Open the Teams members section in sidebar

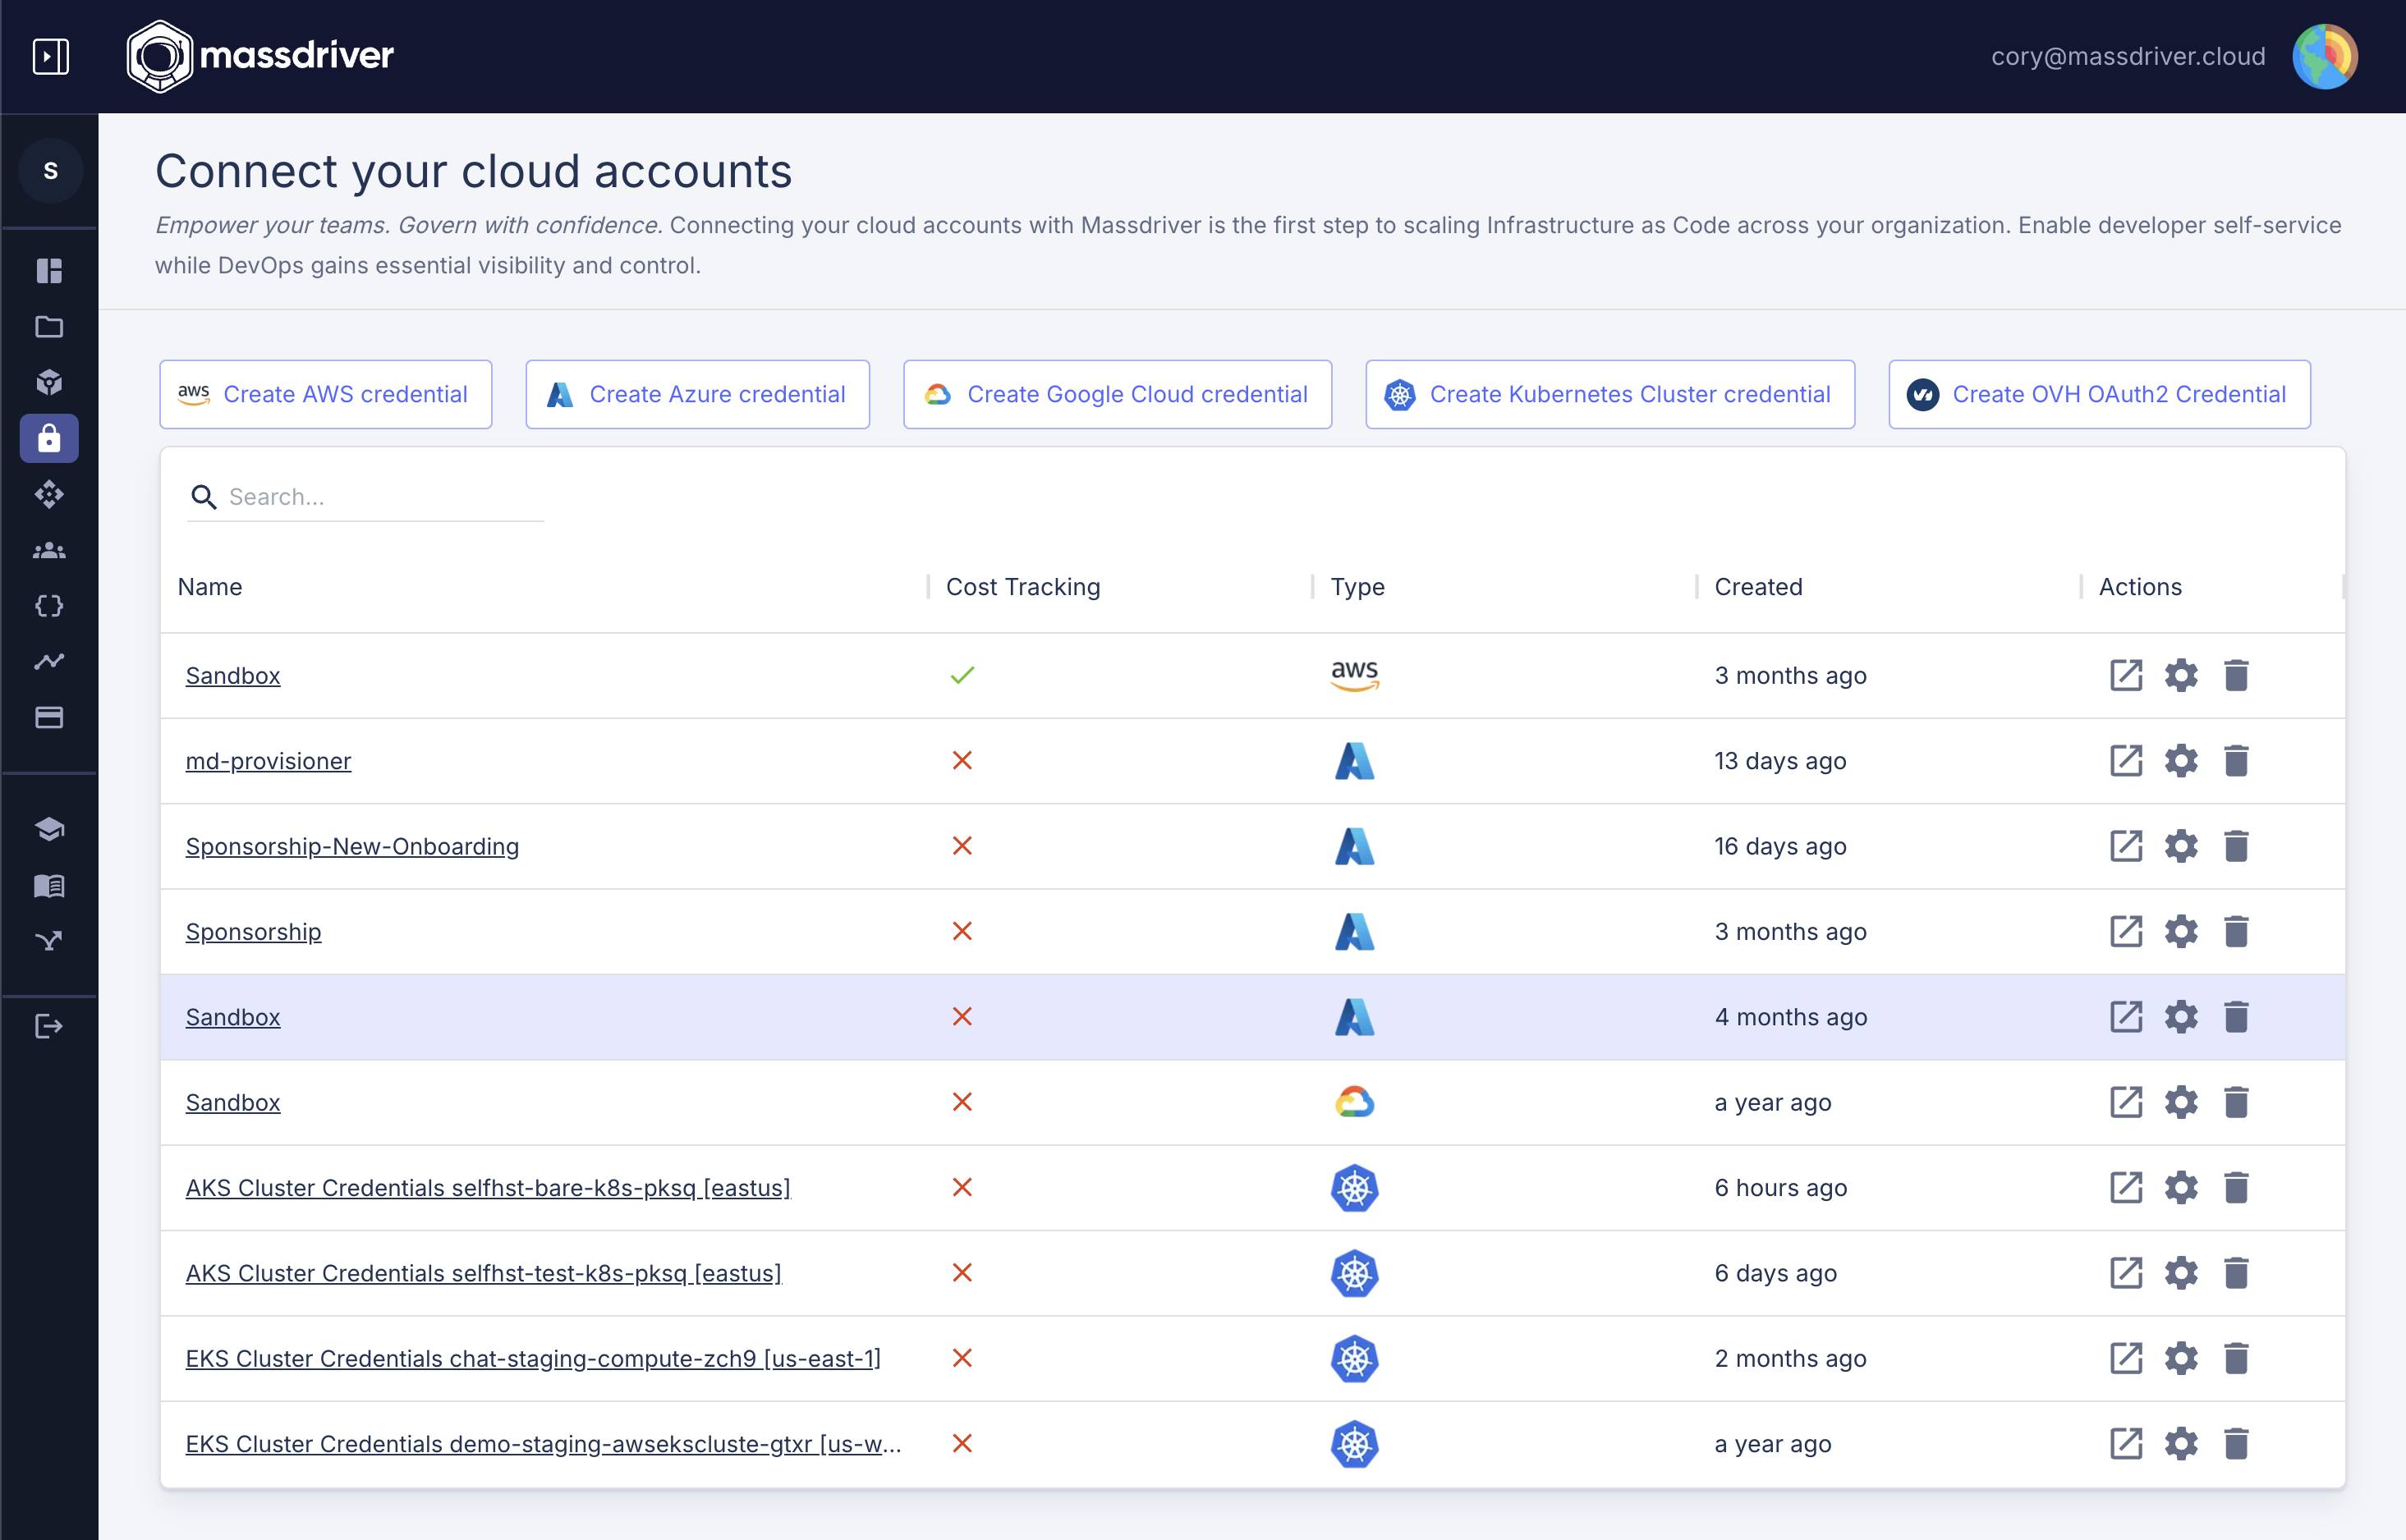click(49, 550)
